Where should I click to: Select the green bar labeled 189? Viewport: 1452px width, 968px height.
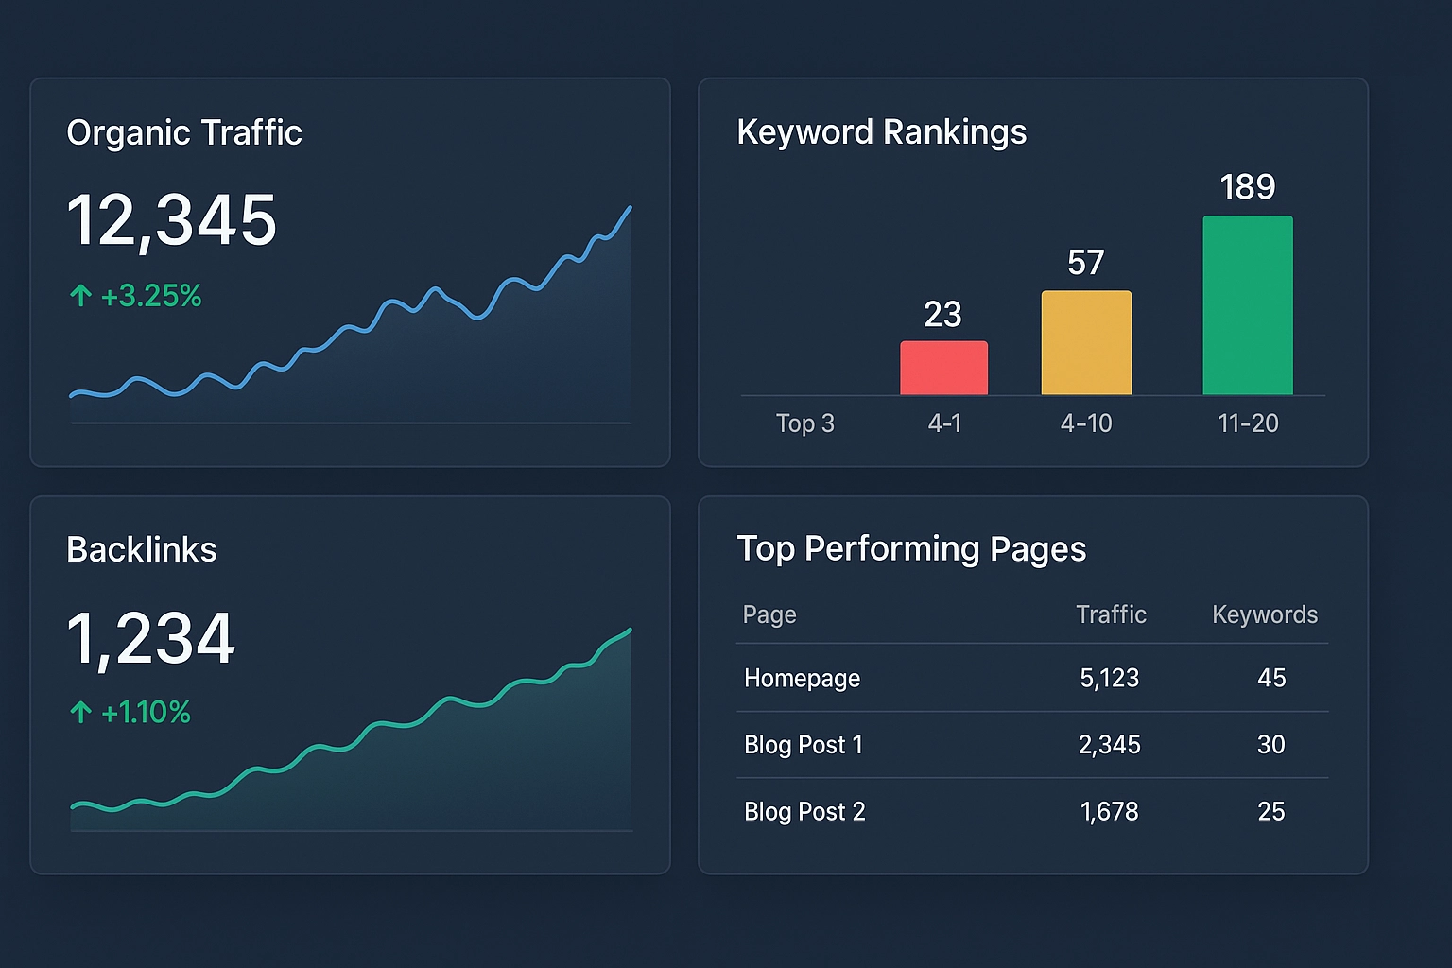click(1247, 304)
